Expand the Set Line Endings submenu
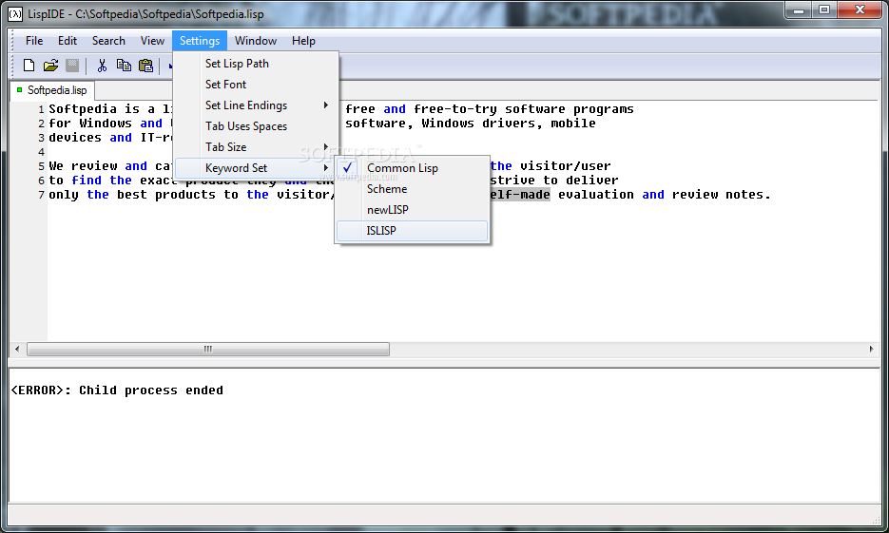 pyautogui.click(x=257, y=105)
